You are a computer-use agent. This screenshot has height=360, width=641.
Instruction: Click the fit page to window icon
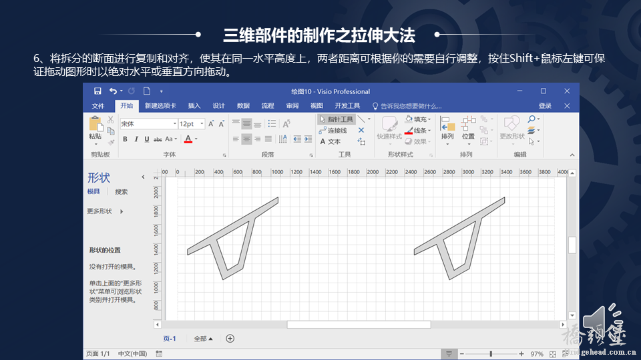[553, 354]
